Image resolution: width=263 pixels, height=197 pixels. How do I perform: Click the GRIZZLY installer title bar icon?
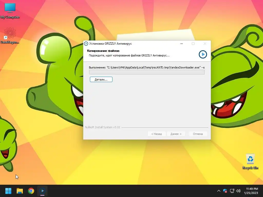point(86,44)
